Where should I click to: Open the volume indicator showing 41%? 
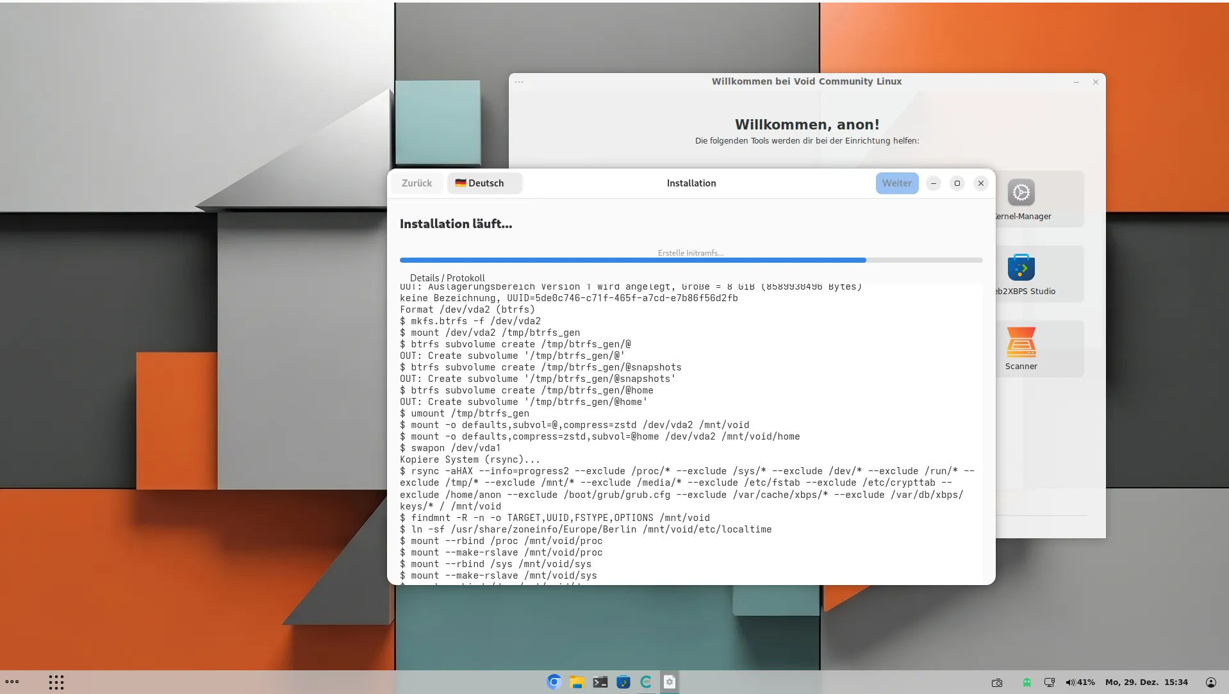pyautogui.click(x=1080, y=682)
